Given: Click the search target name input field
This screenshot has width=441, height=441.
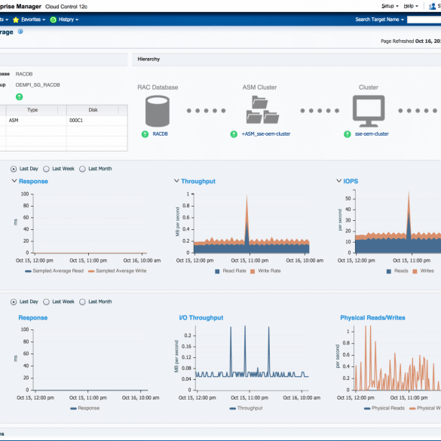Looking at the screenshot, I should point(424,20).
